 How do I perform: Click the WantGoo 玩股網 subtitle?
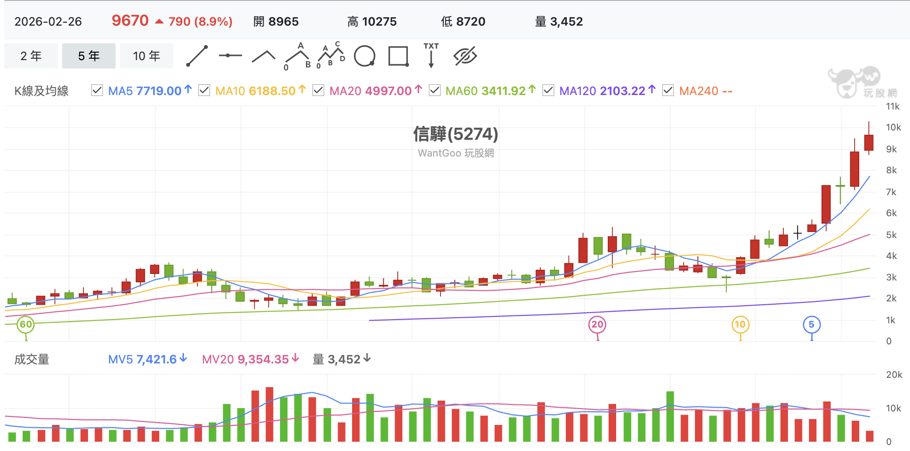455,153
